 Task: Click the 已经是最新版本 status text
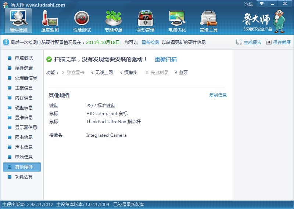coord(129,205)
